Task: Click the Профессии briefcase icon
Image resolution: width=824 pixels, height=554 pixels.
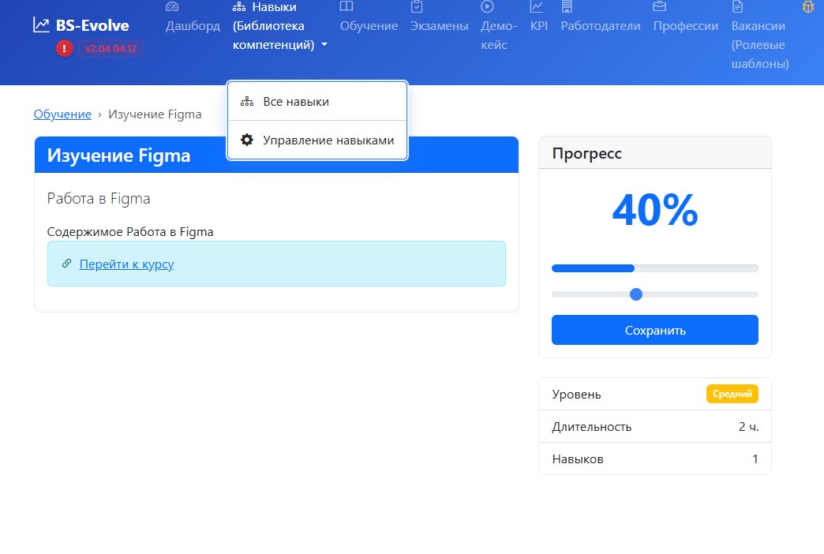Action: click(x=660, y=6)
